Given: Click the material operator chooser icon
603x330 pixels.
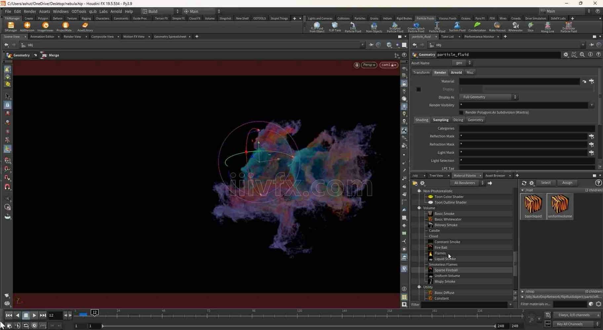Looking at the screenshot, I should pyautogui.click(x=591, y=81).
